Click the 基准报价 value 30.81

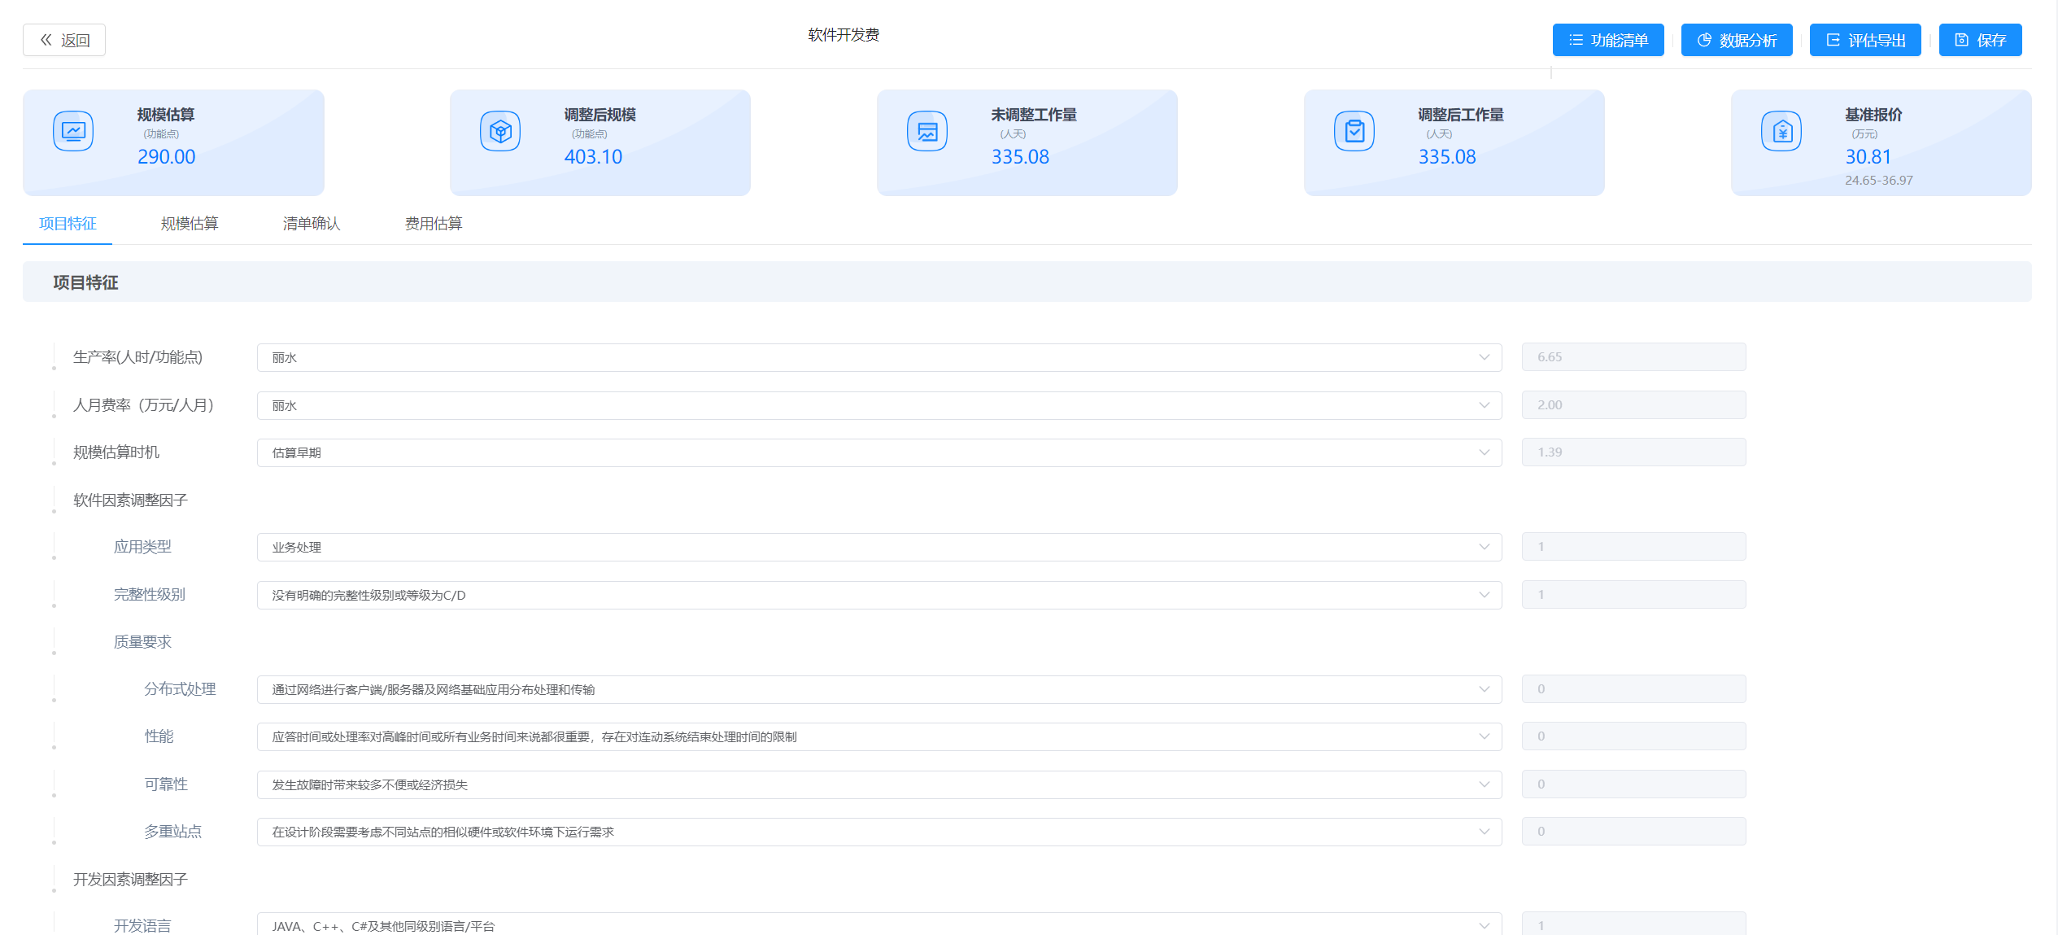(x=1868, y=157)
